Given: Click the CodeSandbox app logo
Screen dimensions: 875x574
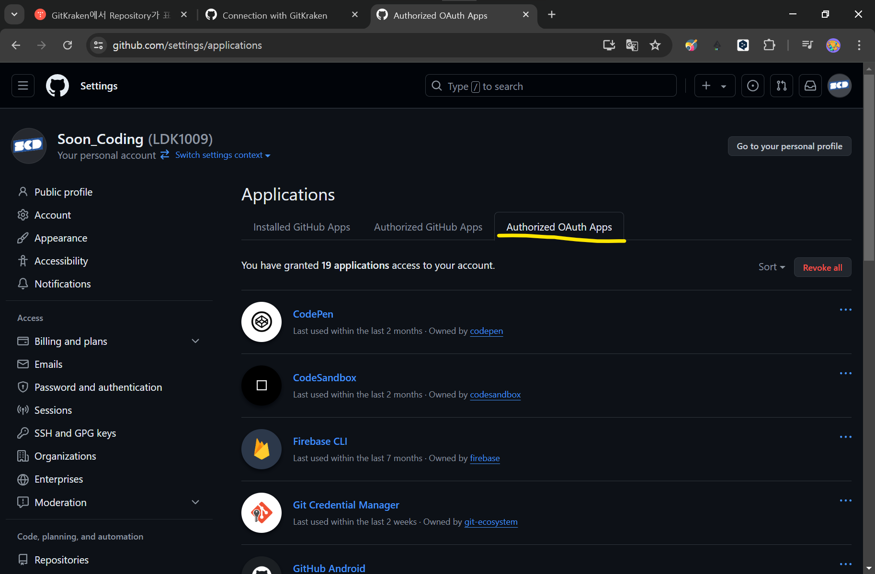Looking at the screenshot, I should tap(261, 386).
